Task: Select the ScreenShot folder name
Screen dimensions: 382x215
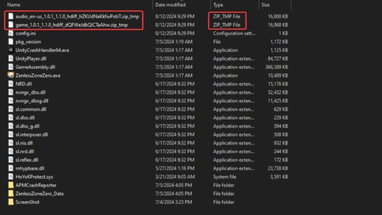Action: tap(27, 202)
